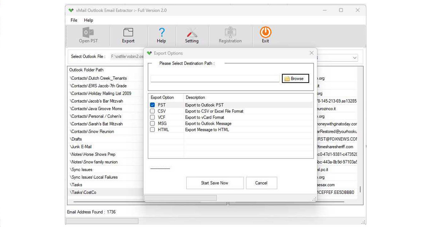The width and height of the screenshot is (430, 227).
Task: Enable the CSV export checkbox
Action: point(153,111)
